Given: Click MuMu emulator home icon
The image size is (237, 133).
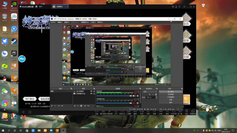Looking at the screenshot, I should coord(36,7).
